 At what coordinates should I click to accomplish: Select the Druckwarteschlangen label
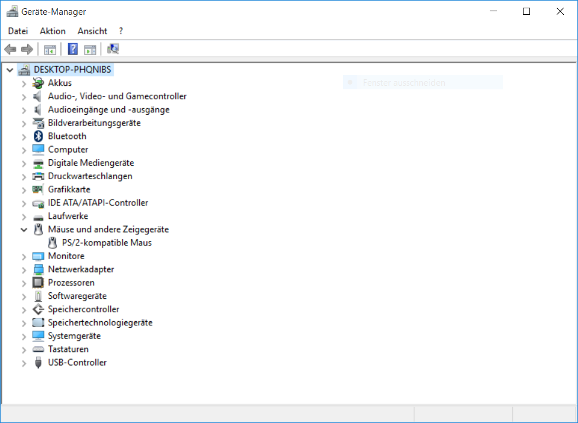pos(90,176)
